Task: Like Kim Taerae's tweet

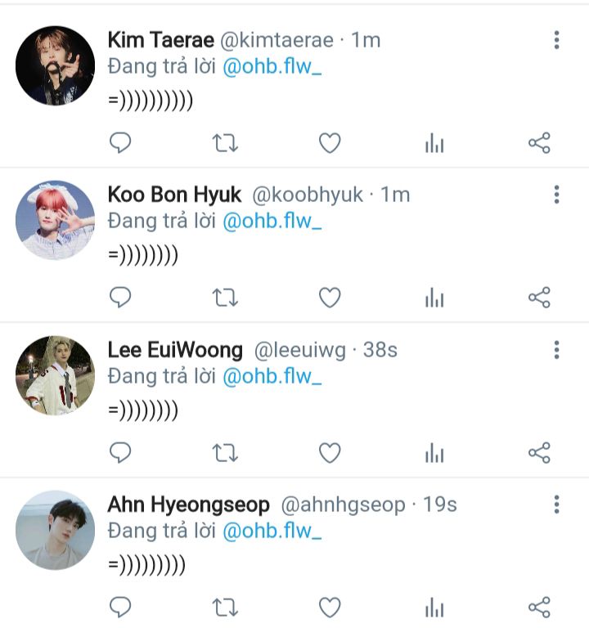Action: [x=329, y=144]
